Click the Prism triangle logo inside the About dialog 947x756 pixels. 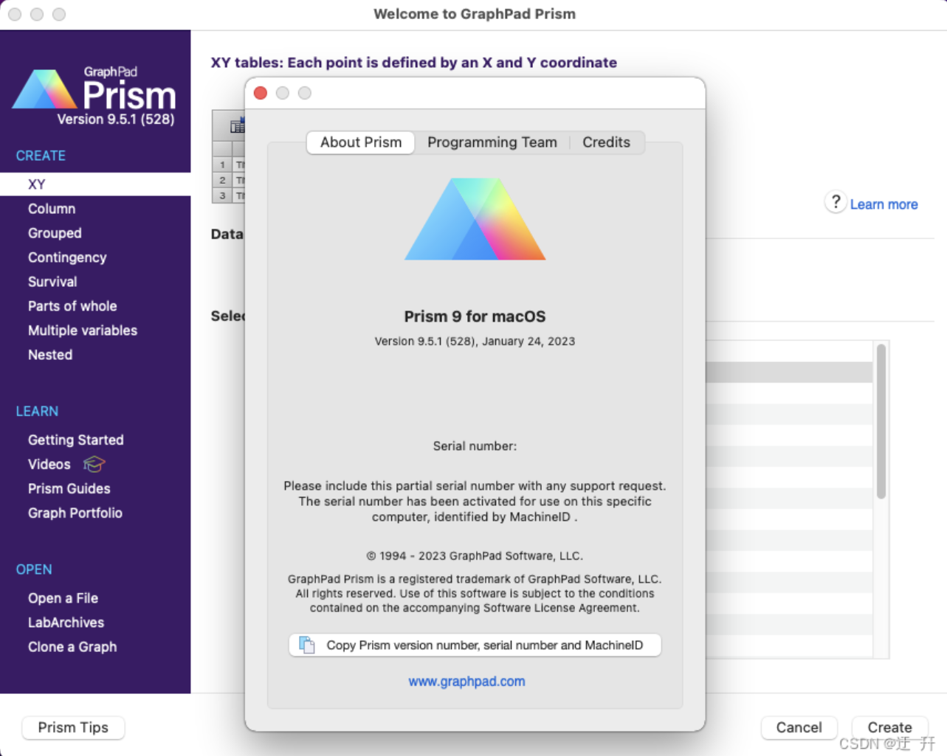pos(475,218)
